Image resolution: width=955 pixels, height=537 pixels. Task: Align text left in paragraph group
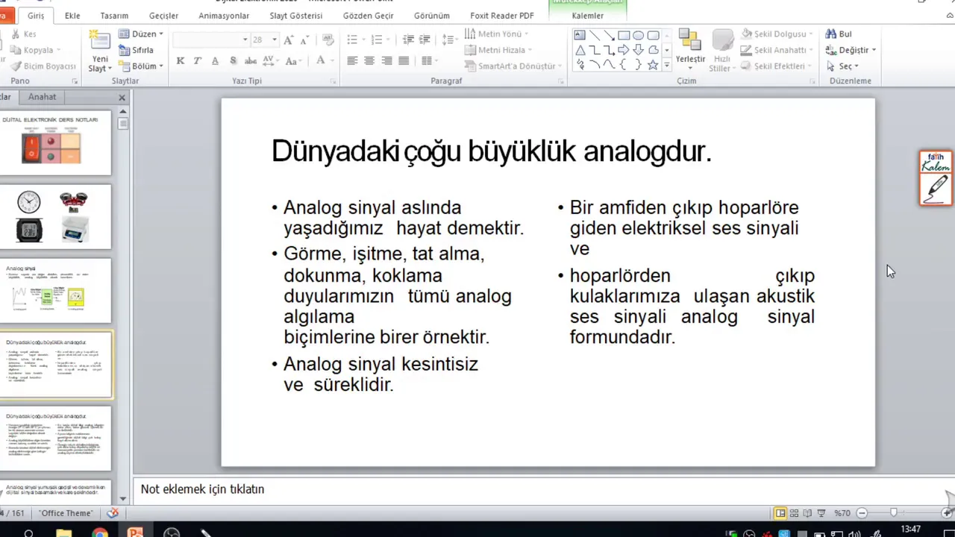click(x=352, y=61)
